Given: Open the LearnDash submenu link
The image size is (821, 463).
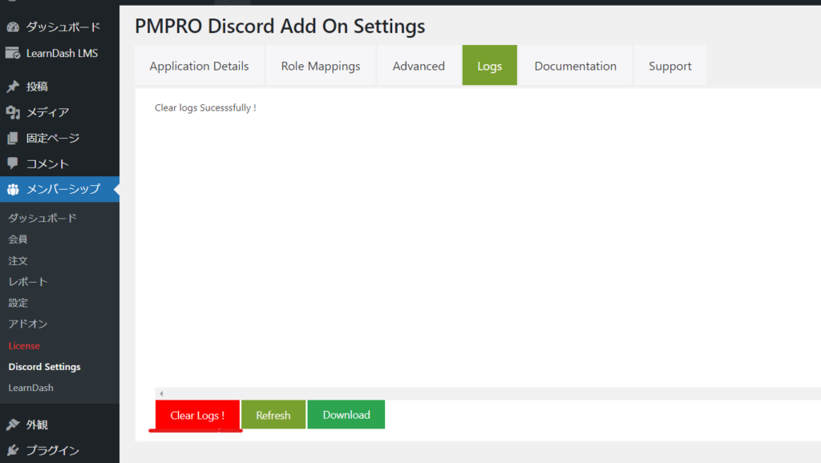Looking at the screenshot, I should (x=31, y=388).
